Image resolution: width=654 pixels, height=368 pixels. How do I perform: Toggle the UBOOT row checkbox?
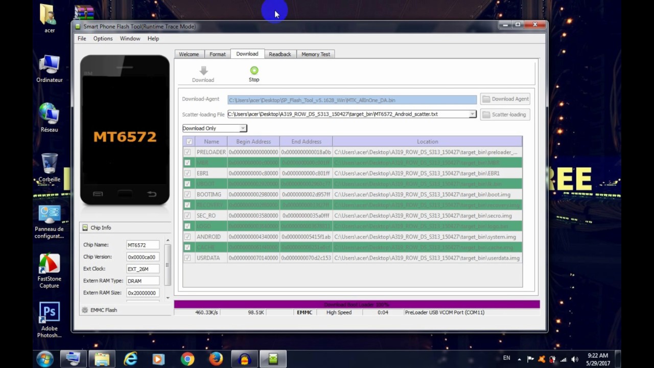tap(188, 184)
